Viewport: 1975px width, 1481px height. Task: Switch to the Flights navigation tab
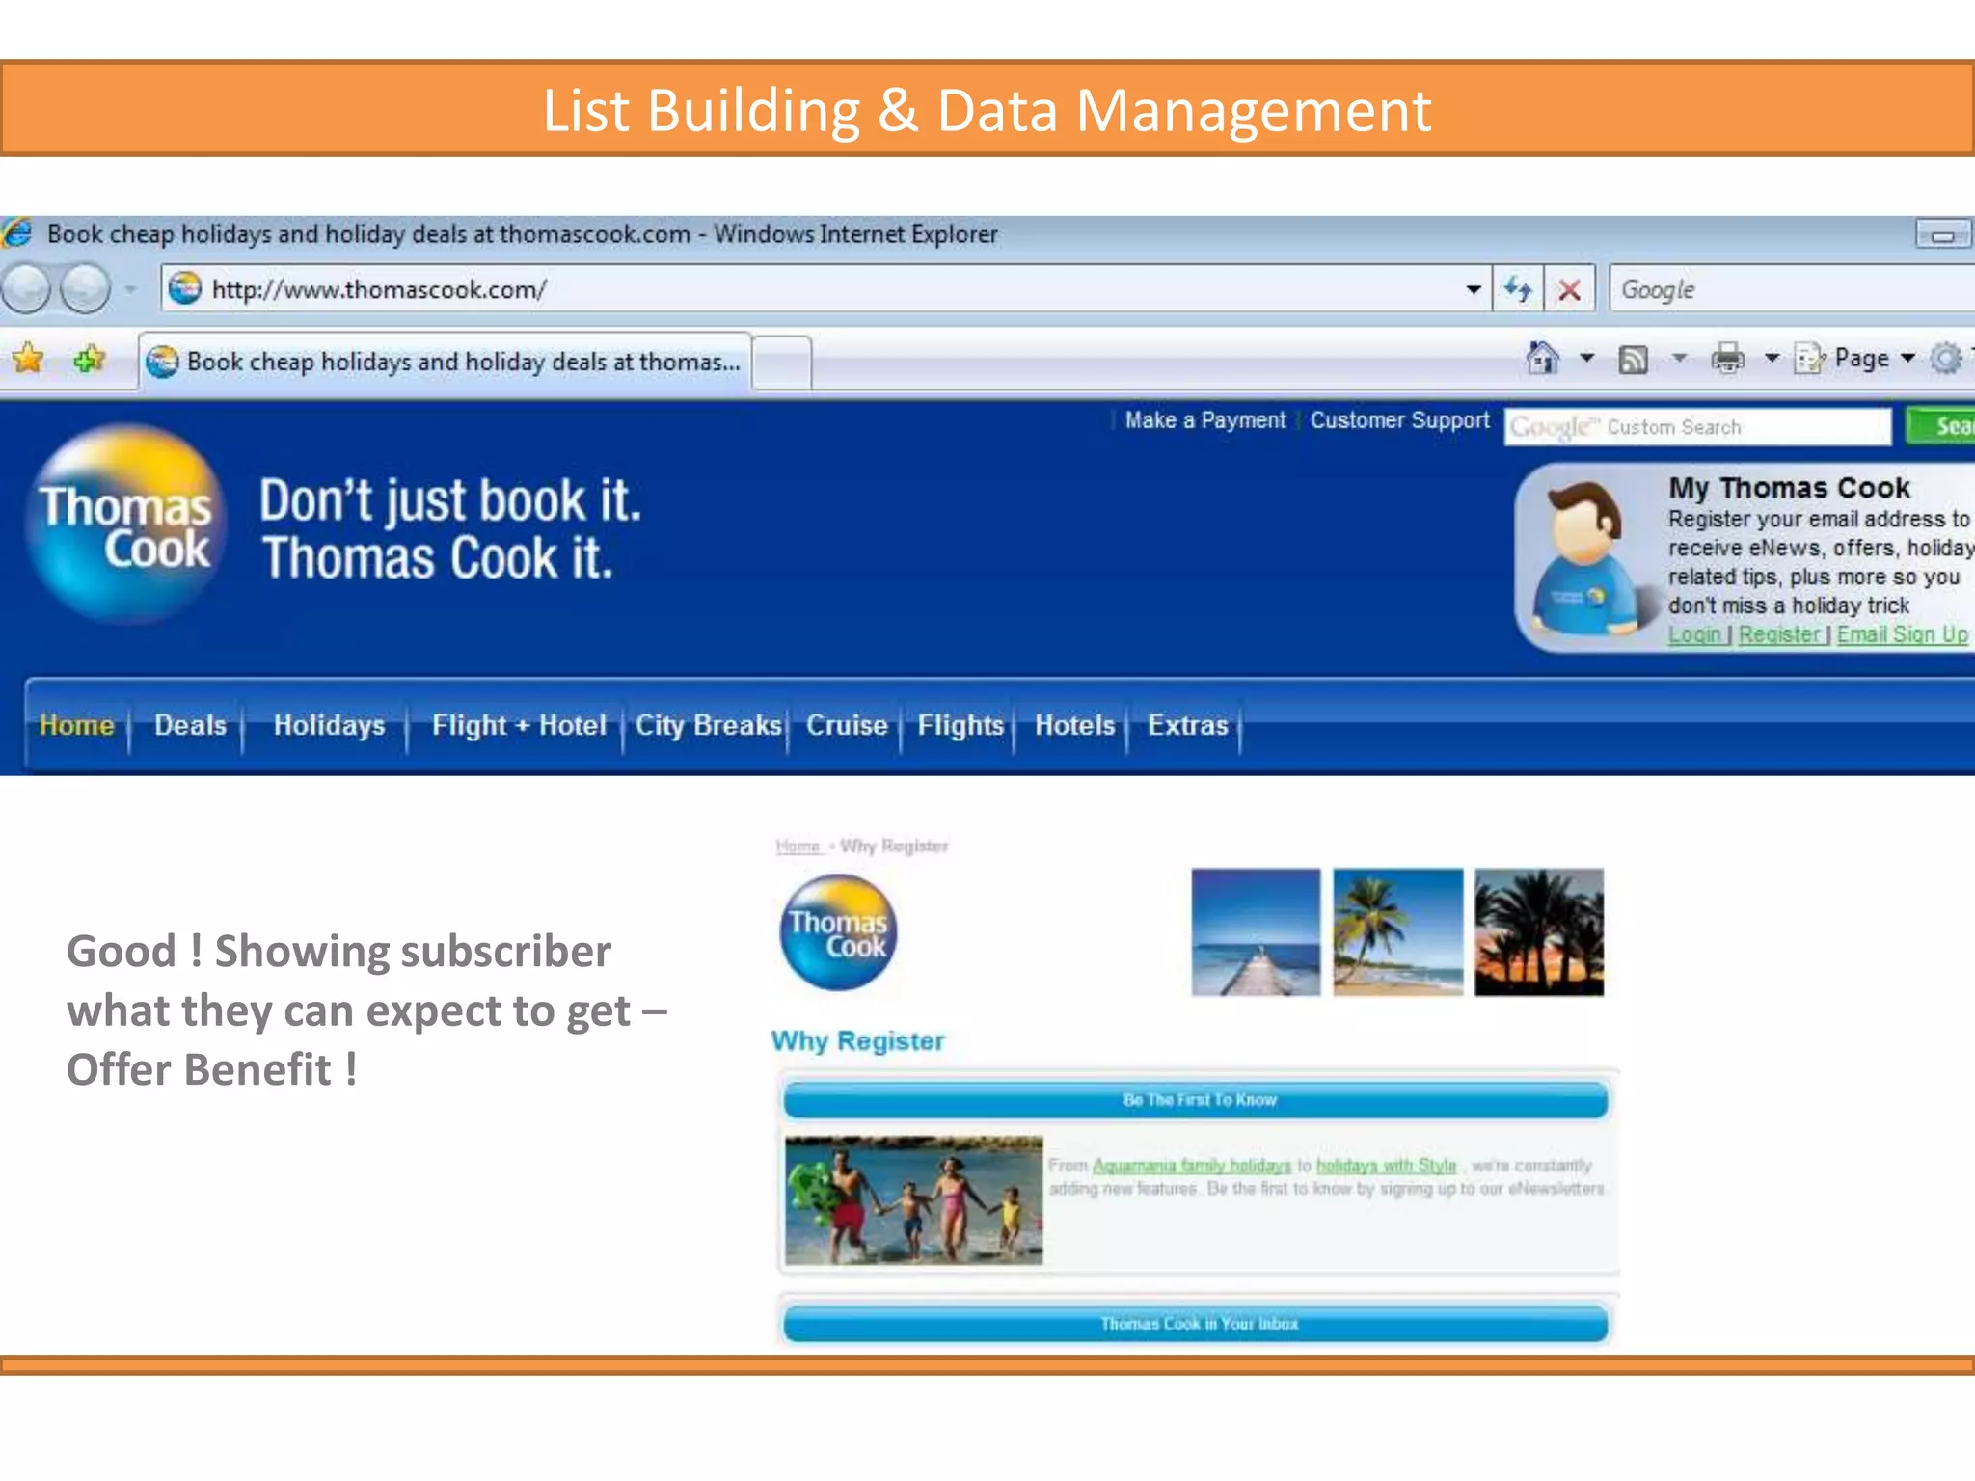(960, 725)
